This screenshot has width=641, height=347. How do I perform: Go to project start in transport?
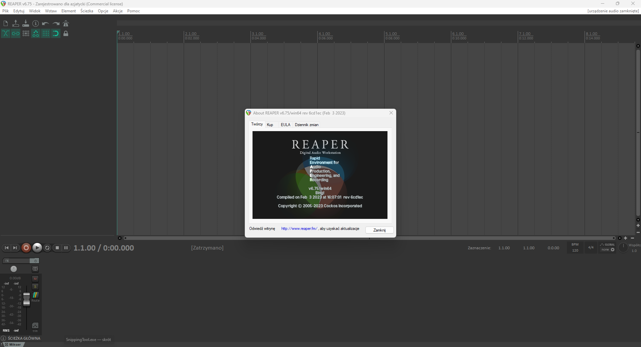pyautogui.click(x=6, y=248)
